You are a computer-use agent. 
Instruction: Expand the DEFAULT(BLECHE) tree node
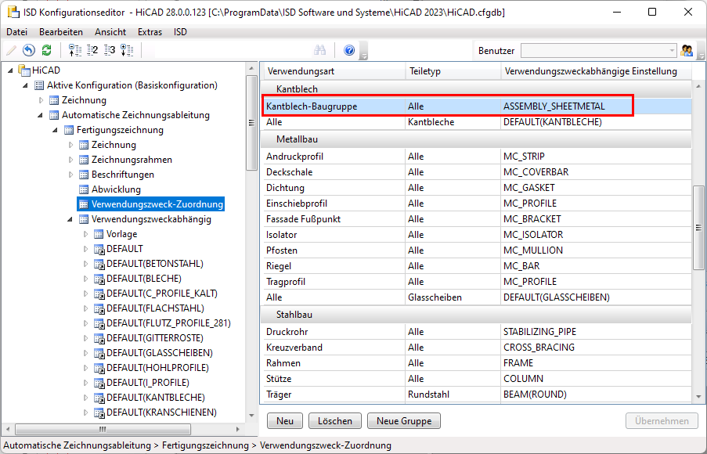(x=86, y=279)
